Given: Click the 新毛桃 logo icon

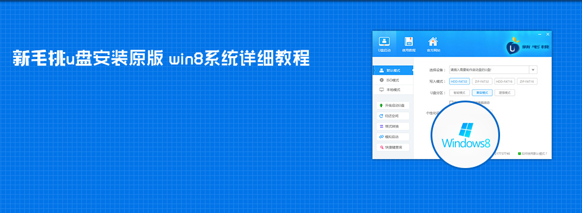Looking at the screenshot, I should pos(513,48).
